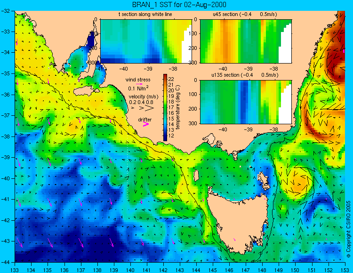This screenshot has width=353, height=273.
Task: Click the '© Copyright CSIRO 2005' notice
Action: (x=348, y=229)
